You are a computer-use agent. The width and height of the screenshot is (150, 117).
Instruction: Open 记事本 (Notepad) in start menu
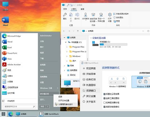pyautogui.click(x=19, y=76)
